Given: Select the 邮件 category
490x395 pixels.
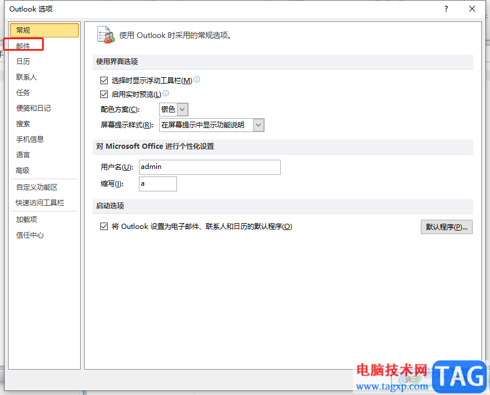Looking at the screenshot, I should 44,46.
